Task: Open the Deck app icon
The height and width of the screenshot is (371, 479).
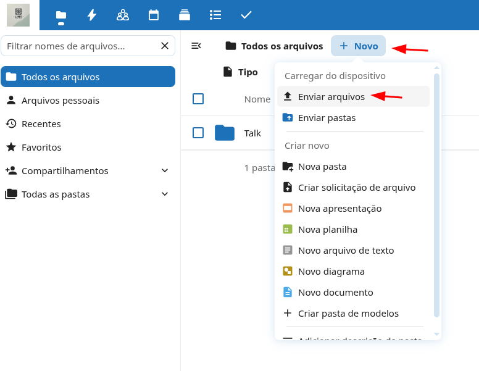Action: point(184,15)
